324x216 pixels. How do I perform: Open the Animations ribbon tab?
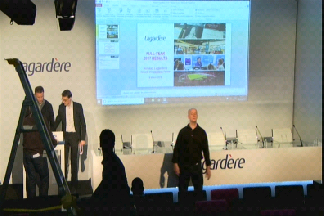pyautogui.click(x=145, y=6)
